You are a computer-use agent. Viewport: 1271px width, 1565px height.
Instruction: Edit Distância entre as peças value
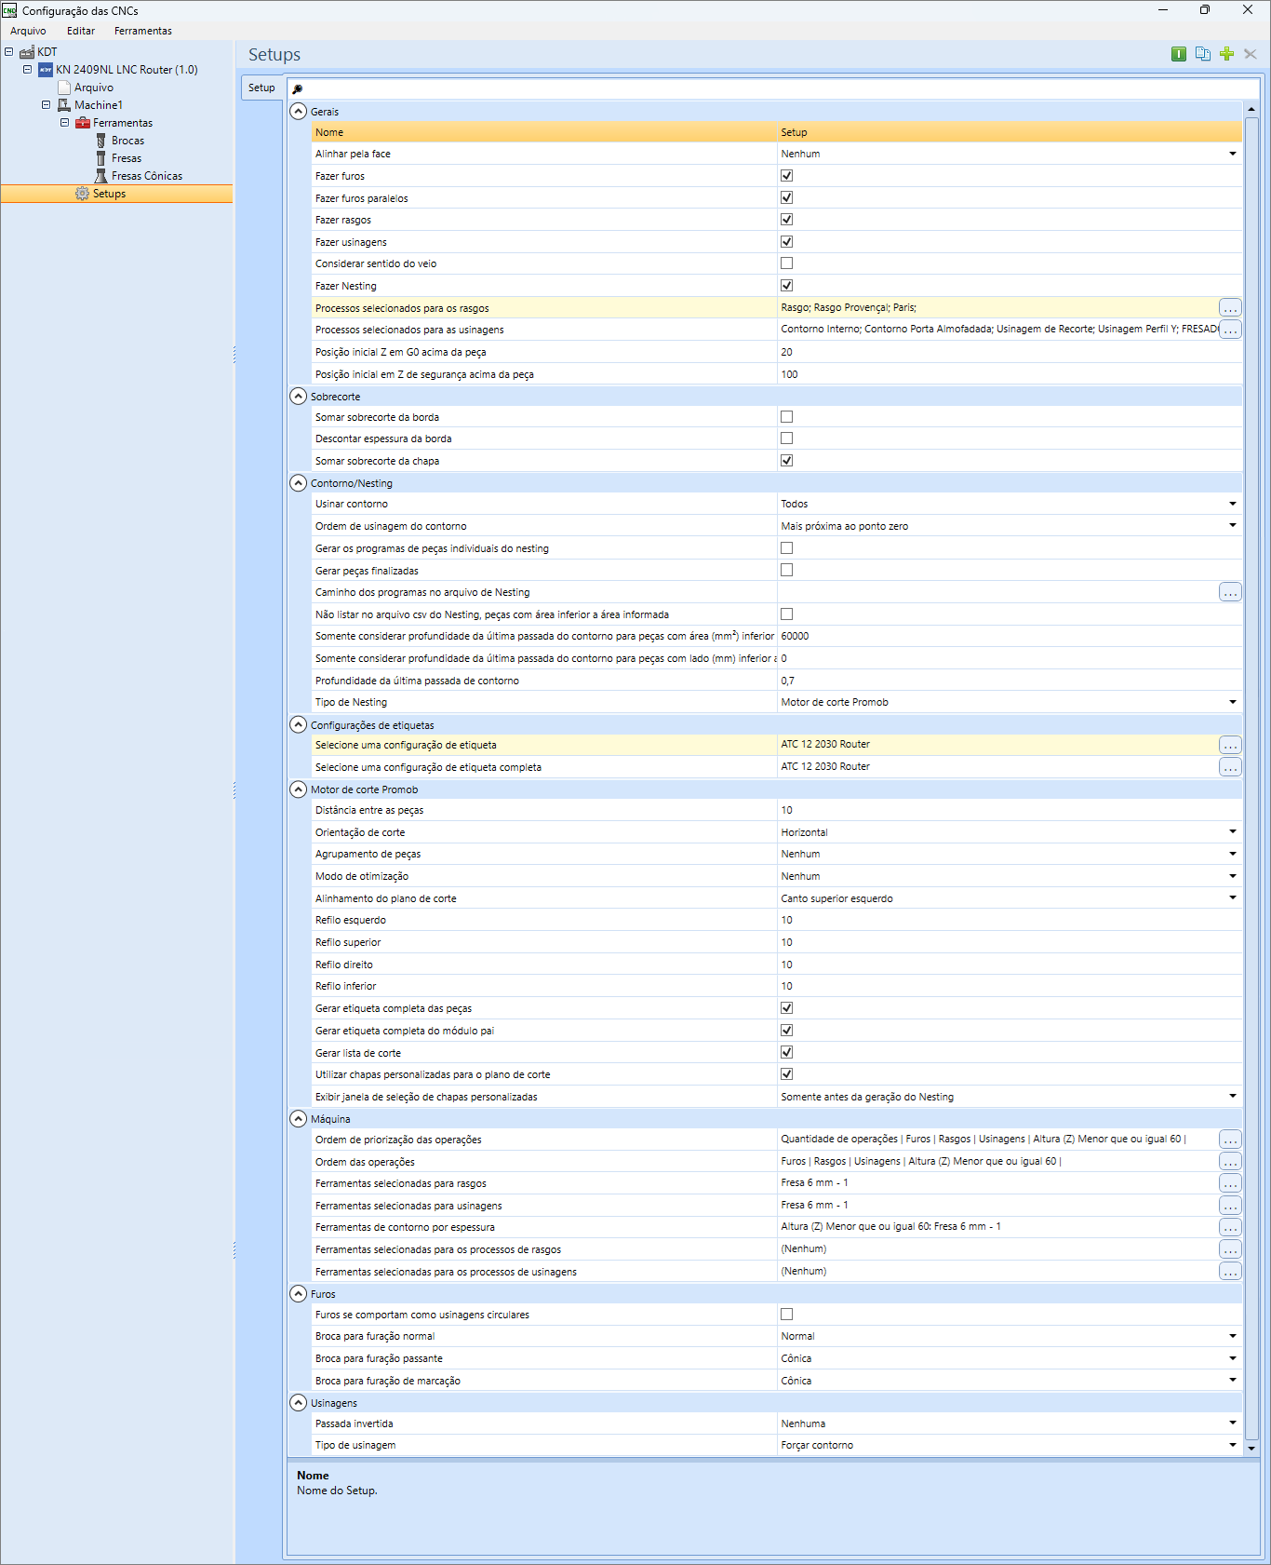pyautogui.click(x=1010, y=810)
